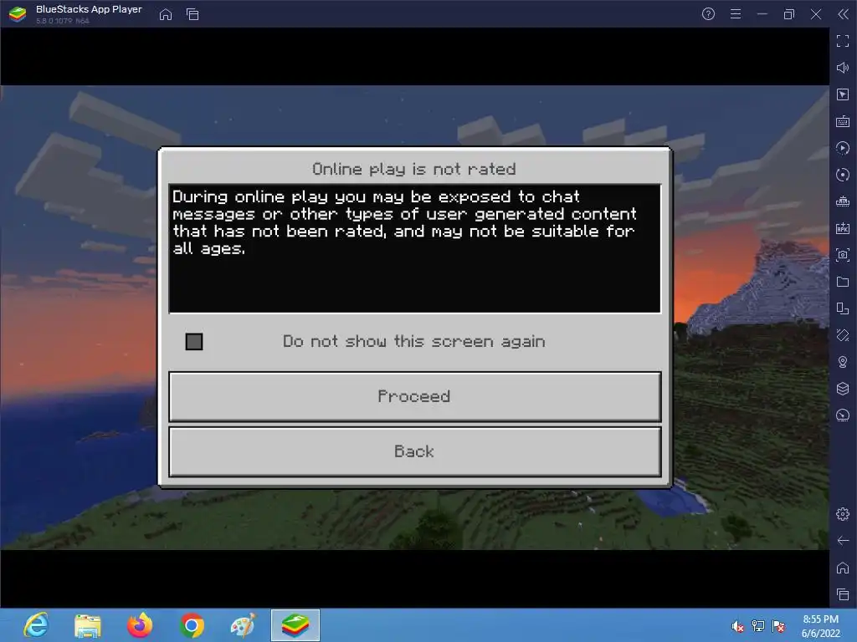857x642 pixels.
Task: Open Internet Explorer from the taskbar
Action: 36,625
